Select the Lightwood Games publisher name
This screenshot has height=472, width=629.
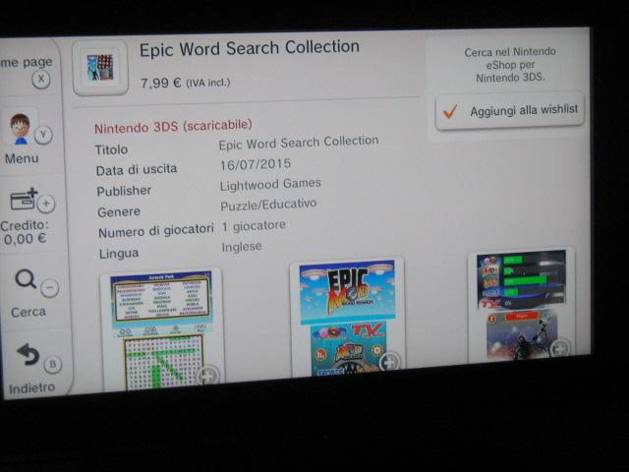[270, 184]
